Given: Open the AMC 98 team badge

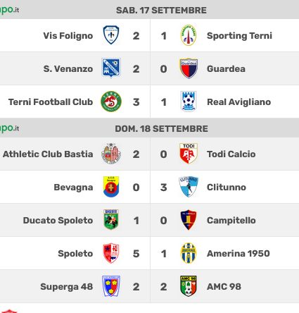Looking at the screenshot, I should 189,286.
